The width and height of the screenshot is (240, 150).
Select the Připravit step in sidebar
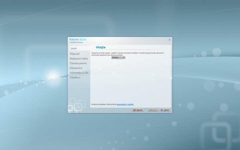tap(75, 54)
